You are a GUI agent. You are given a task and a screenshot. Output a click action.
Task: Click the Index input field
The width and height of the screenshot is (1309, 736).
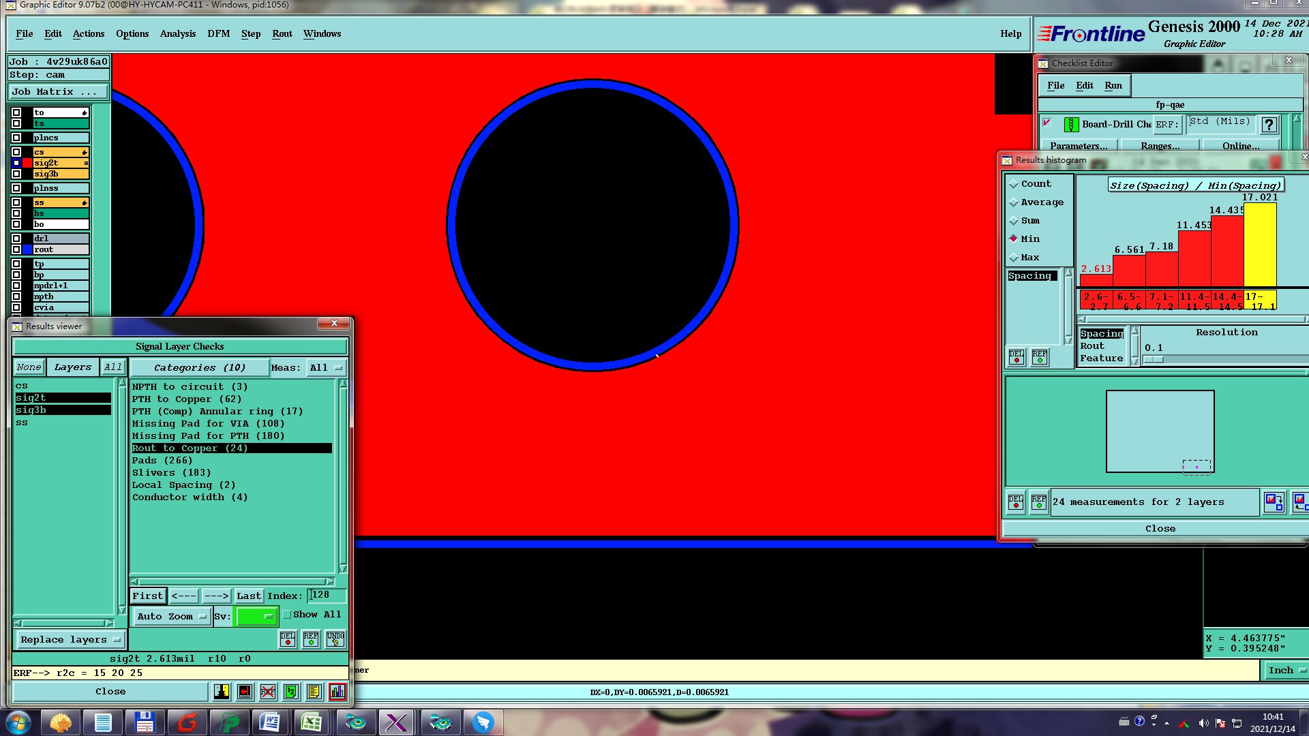click(x=327, y=596)
